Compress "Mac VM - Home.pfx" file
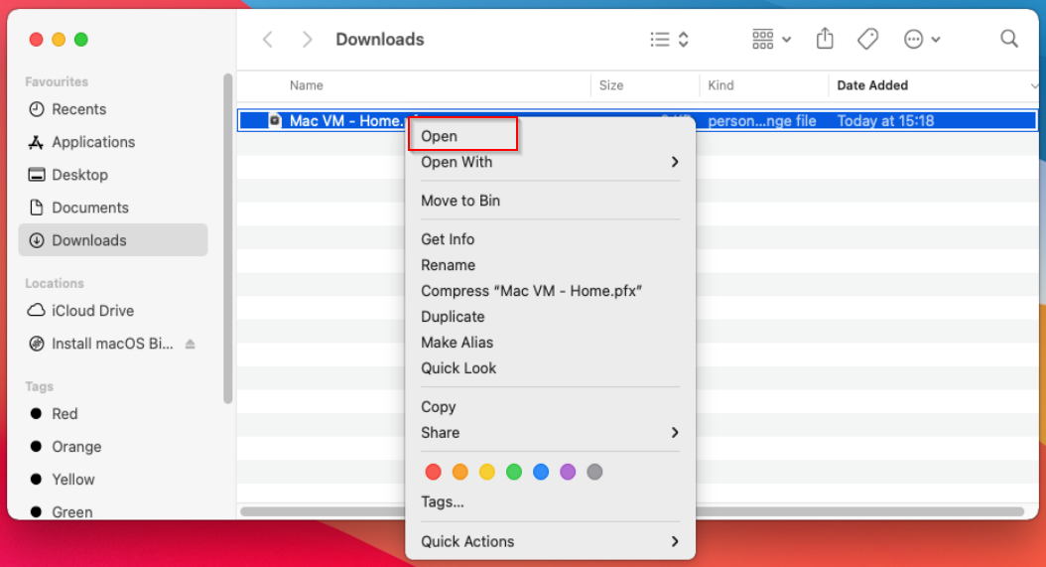Screen dimensions: 1046x567 pos(532,291)
